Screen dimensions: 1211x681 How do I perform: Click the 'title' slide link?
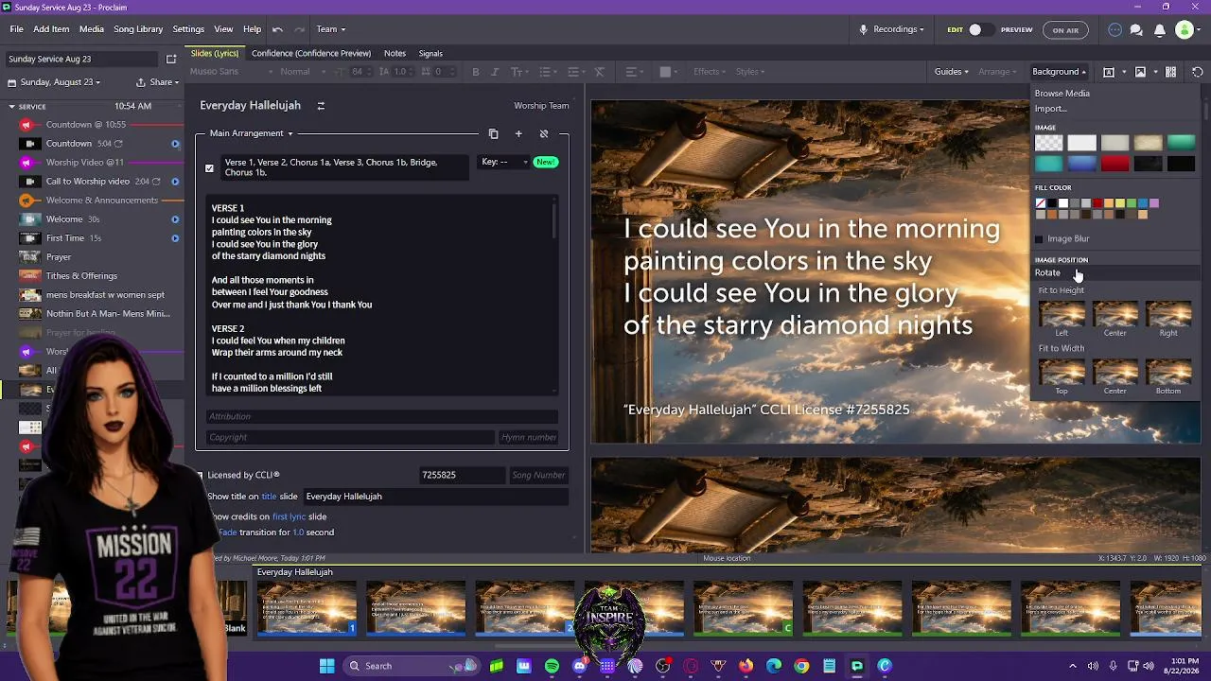click(x=269, y=497)
